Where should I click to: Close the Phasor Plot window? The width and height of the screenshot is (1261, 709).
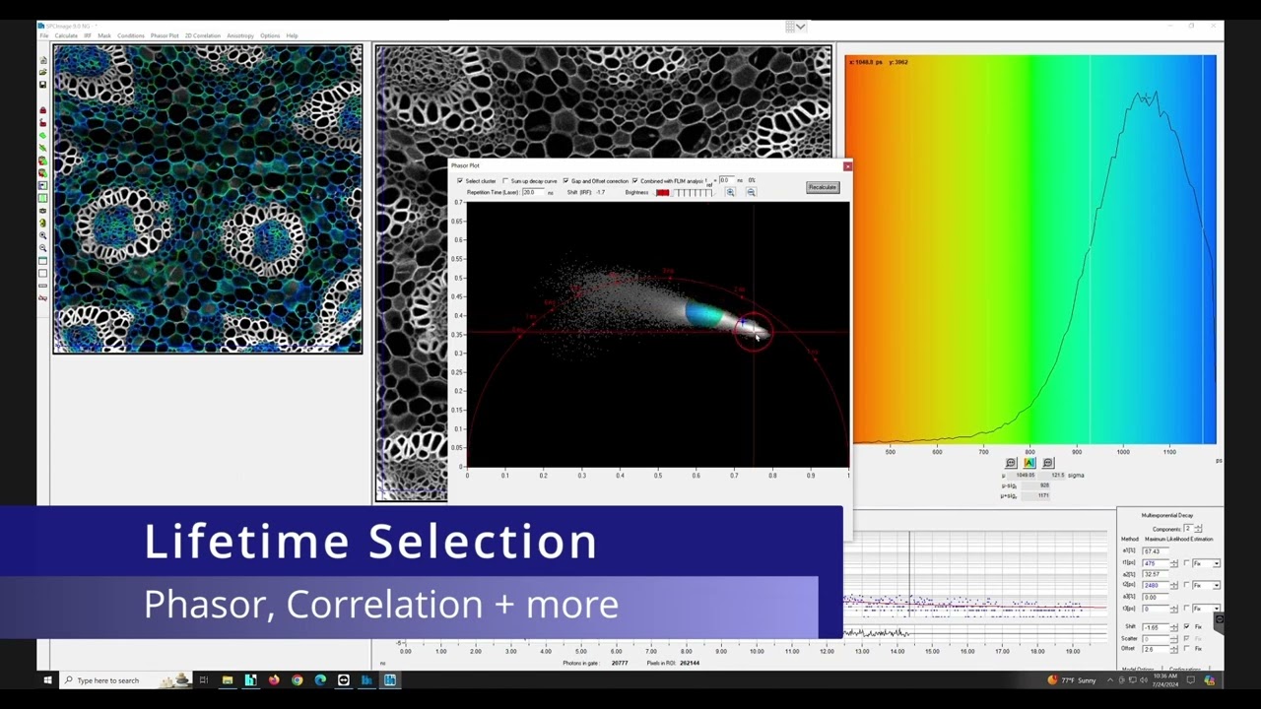[x=847, y=165]
